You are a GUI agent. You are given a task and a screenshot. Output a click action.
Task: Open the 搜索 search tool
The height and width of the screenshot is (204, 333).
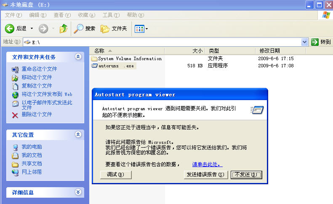click(85, 29)
